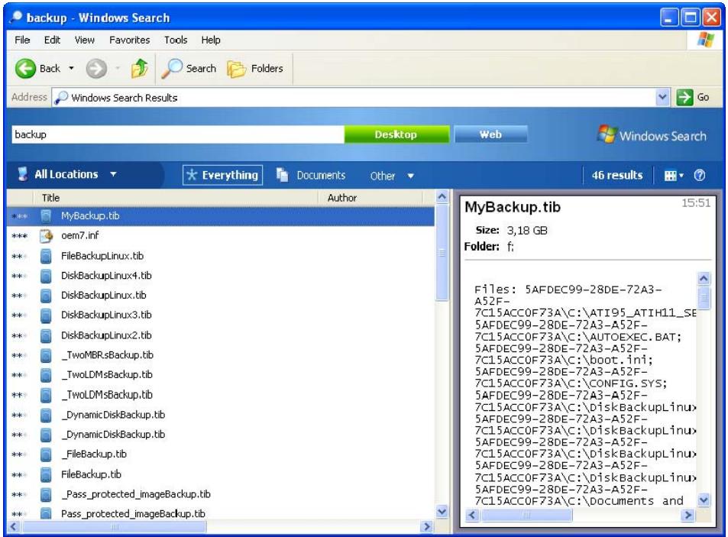
Task: Sort results by Title column header
Action: click(176, 198)
